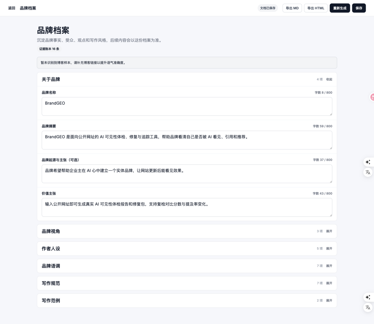Screen dimensions: 374x324
Task: Go back with 返回 link
Action: click(x=12, y=8)
